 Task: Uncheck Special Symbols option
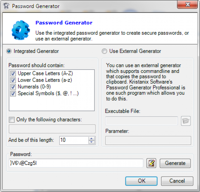13,93
